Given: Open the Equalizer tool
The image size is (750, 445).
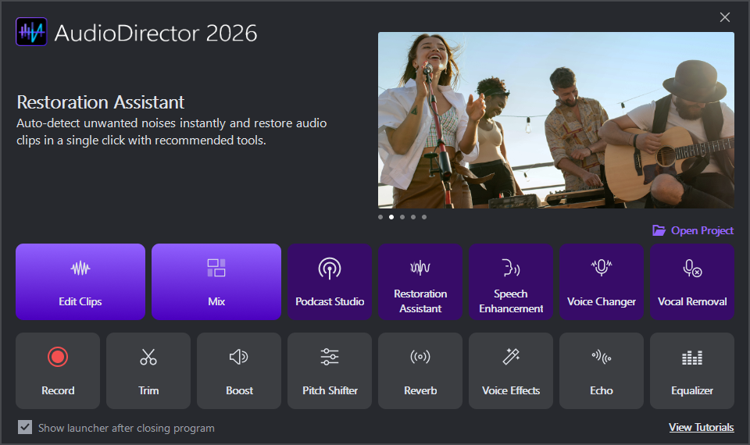Looking at the screenshot, I should (692, 371).
